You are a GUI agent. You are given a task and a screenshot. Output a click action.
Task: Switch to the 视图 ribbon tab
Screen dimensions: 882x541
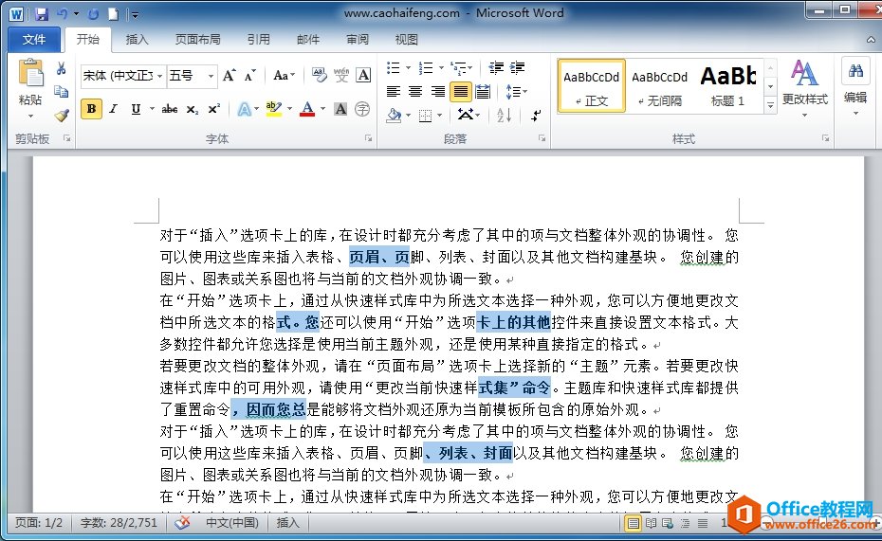pos(407,40)
